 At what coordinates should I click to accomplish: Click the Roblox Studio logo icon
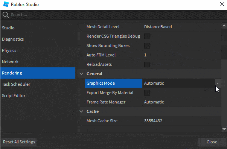click(6, 5)
